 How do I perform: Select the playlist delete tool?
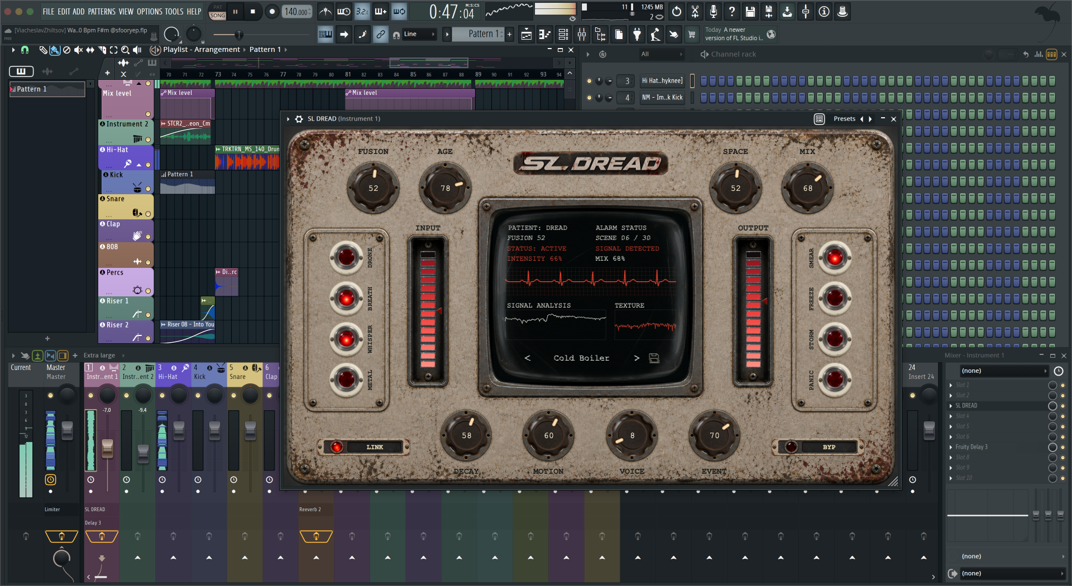(66, 50)
